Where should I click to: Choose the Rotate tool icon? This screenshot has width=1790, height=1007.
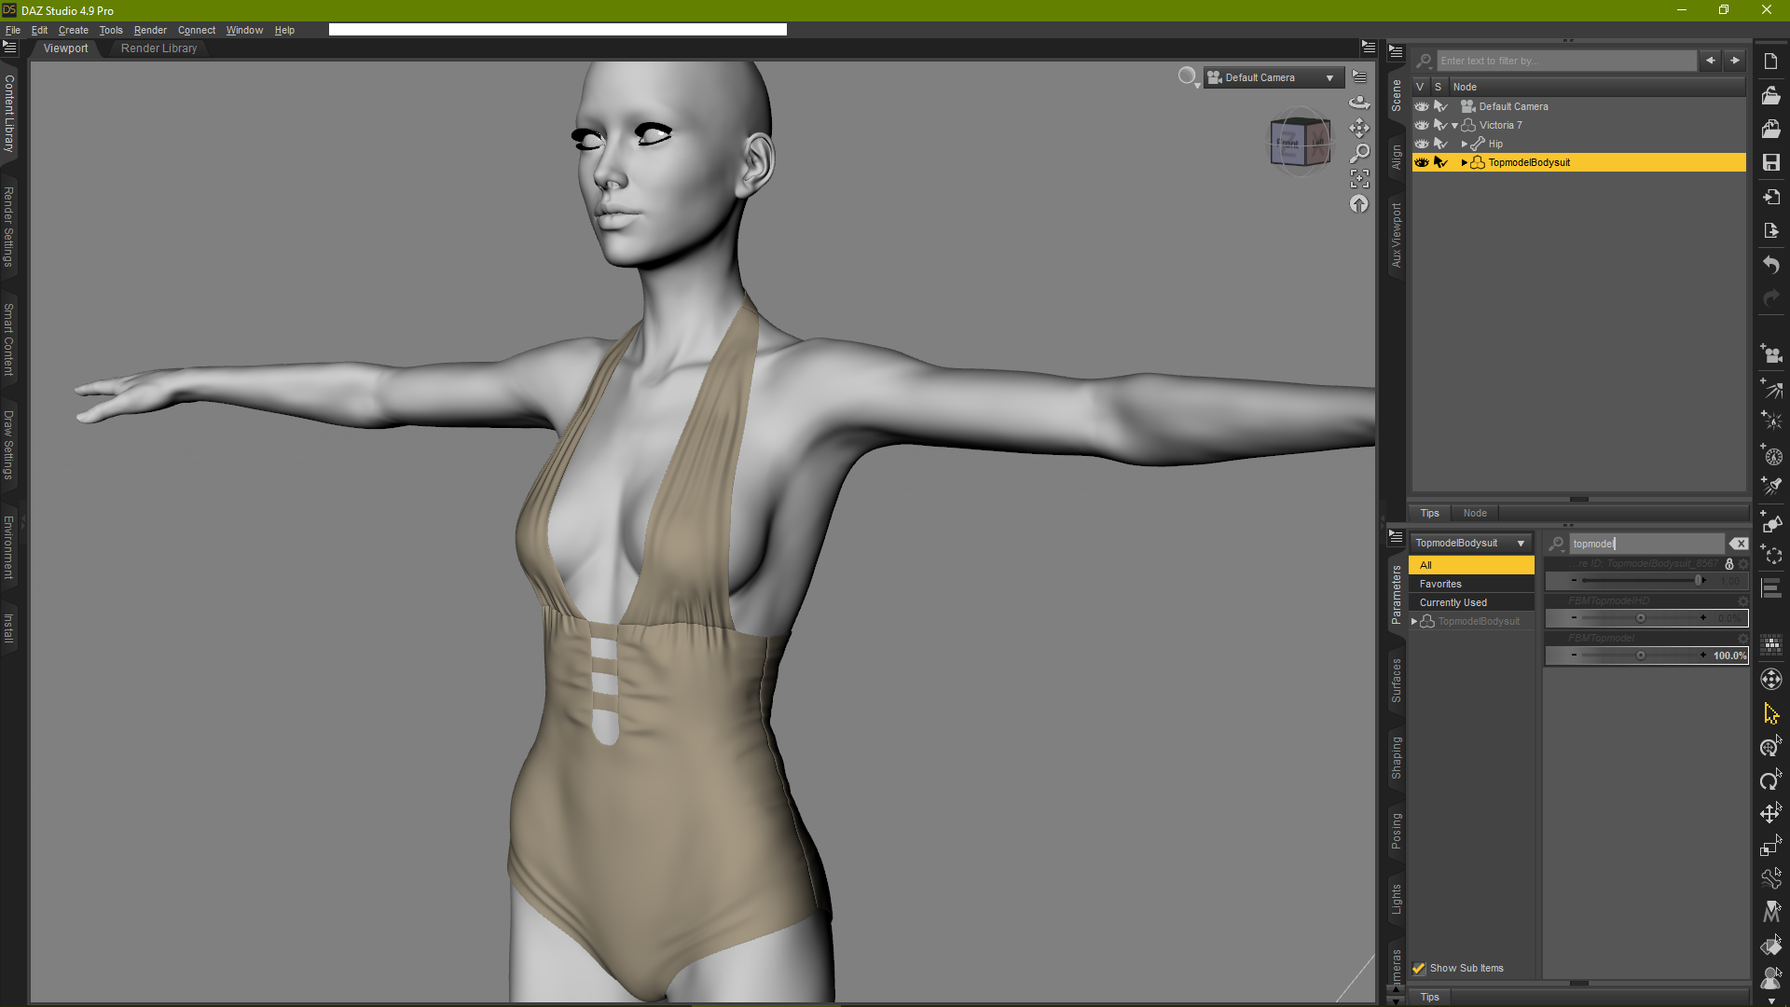pos(1770,780)
